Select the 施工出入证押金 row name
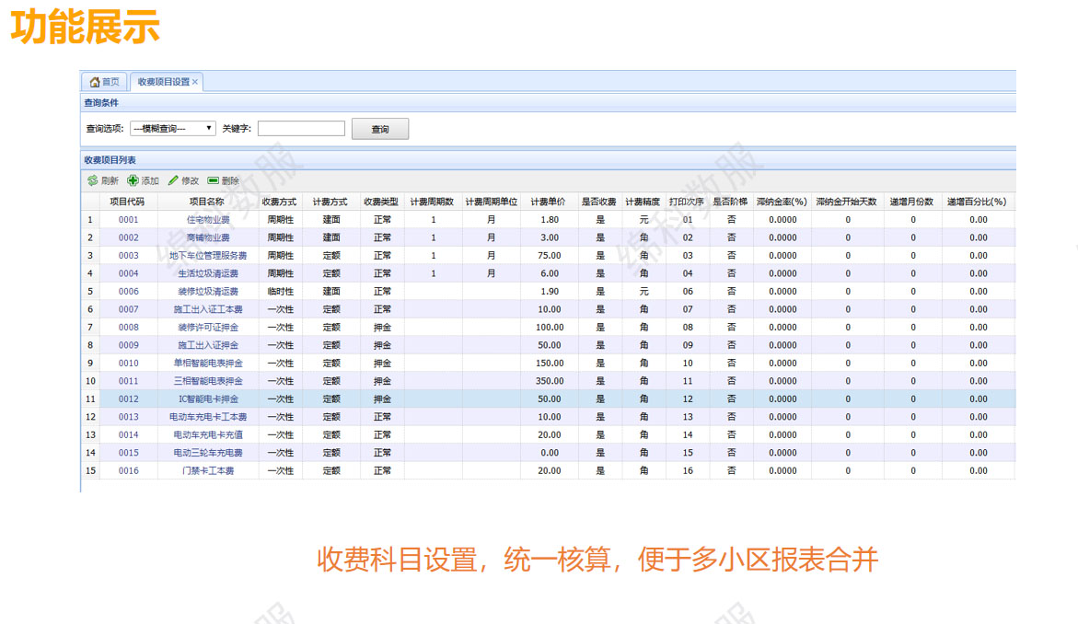The image size is (1078, 624). point(208,345)
